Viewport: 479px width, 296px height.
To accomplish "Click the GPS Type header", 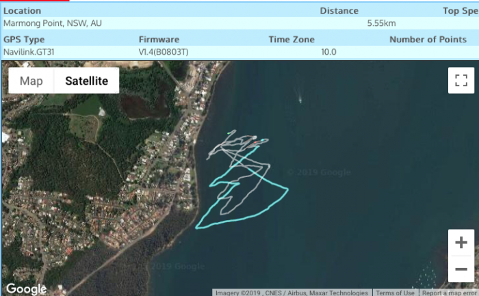I will tap(24, 39).
